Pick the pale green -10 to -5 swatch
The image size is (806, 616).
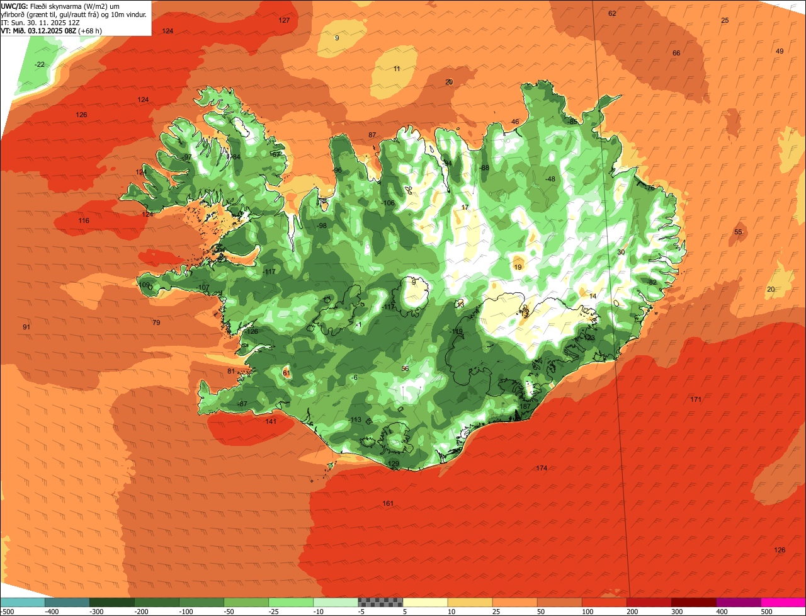tap(335, 602)
